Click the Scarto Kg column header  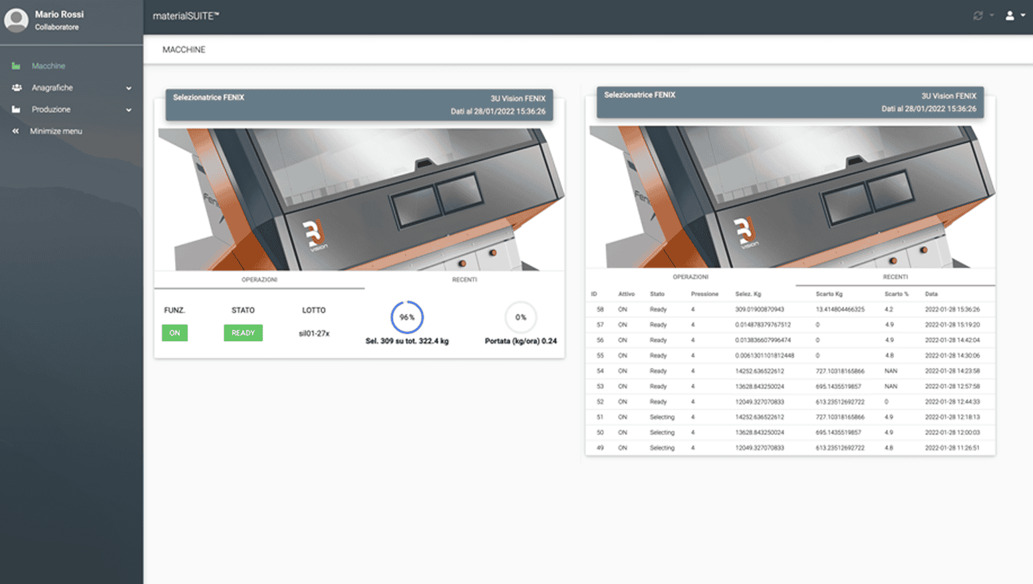(x=829, y=294)
